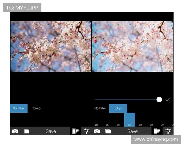
Task: Open the adjustment sliders icon in the left panel
Action: (86, 131)
